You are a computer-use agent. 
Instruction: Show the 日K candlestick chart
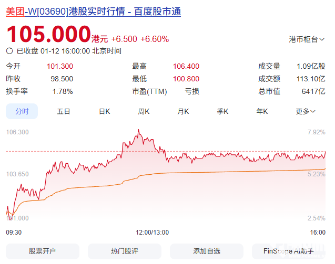pos(104,111)
